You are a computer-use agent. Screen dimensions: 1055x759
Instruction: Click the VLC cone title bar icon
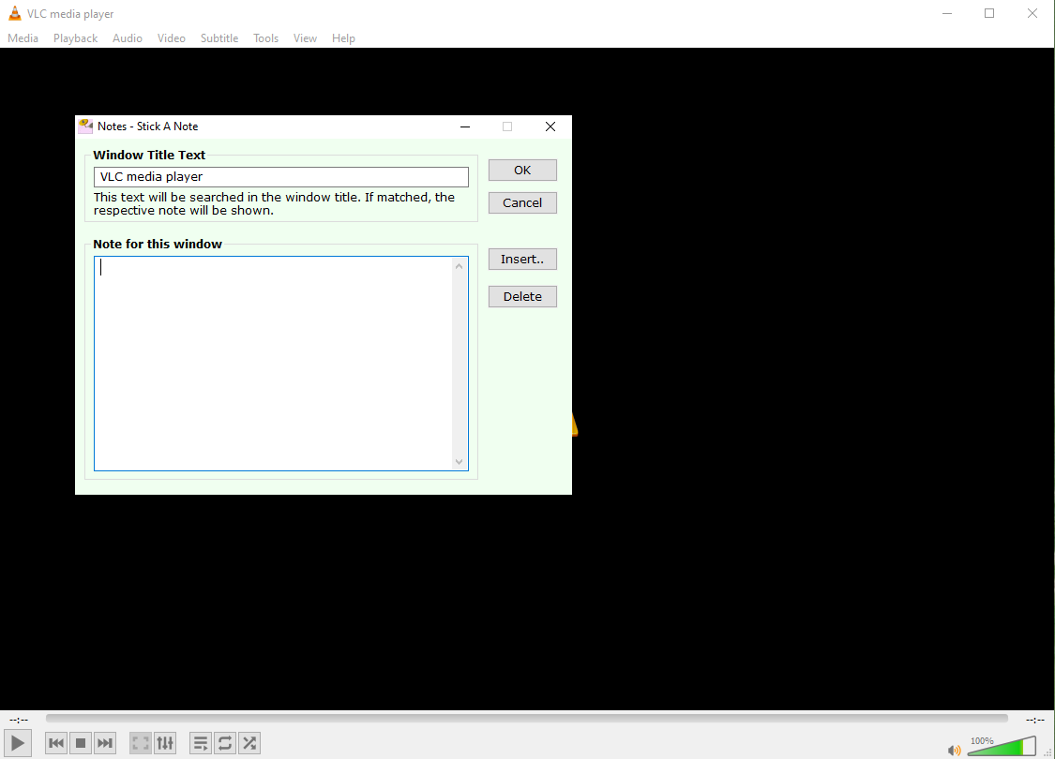(x=14, y=13)
